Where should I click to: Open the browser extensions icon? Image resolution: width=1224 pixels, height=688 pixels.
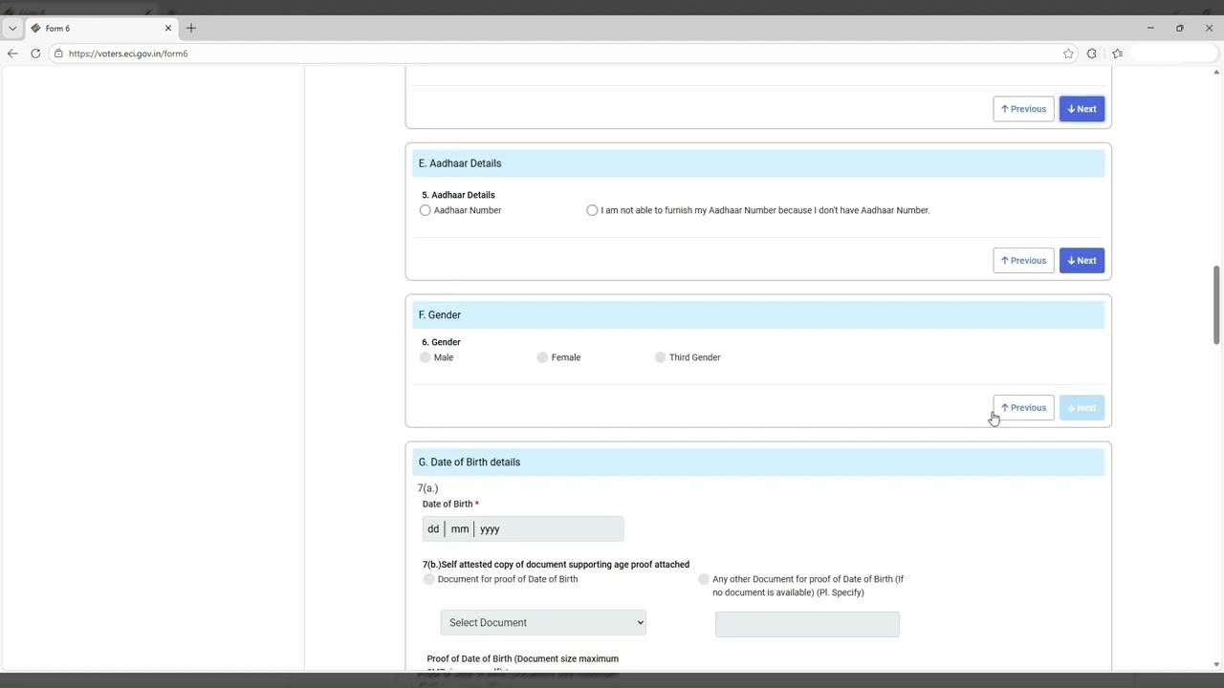[1092, 54]
